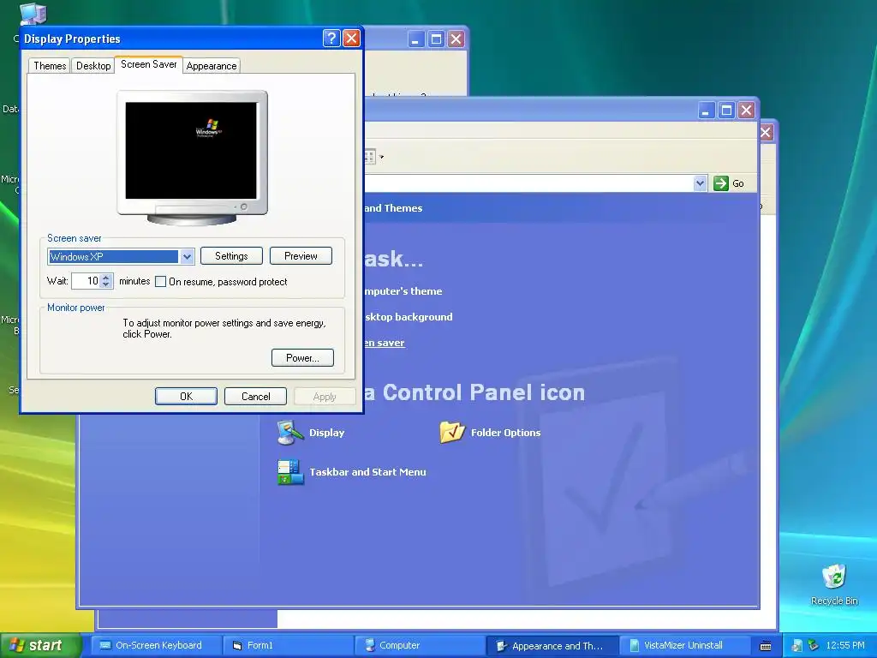Minimize the Appearance and Themes window

click(x=706, y=111)
